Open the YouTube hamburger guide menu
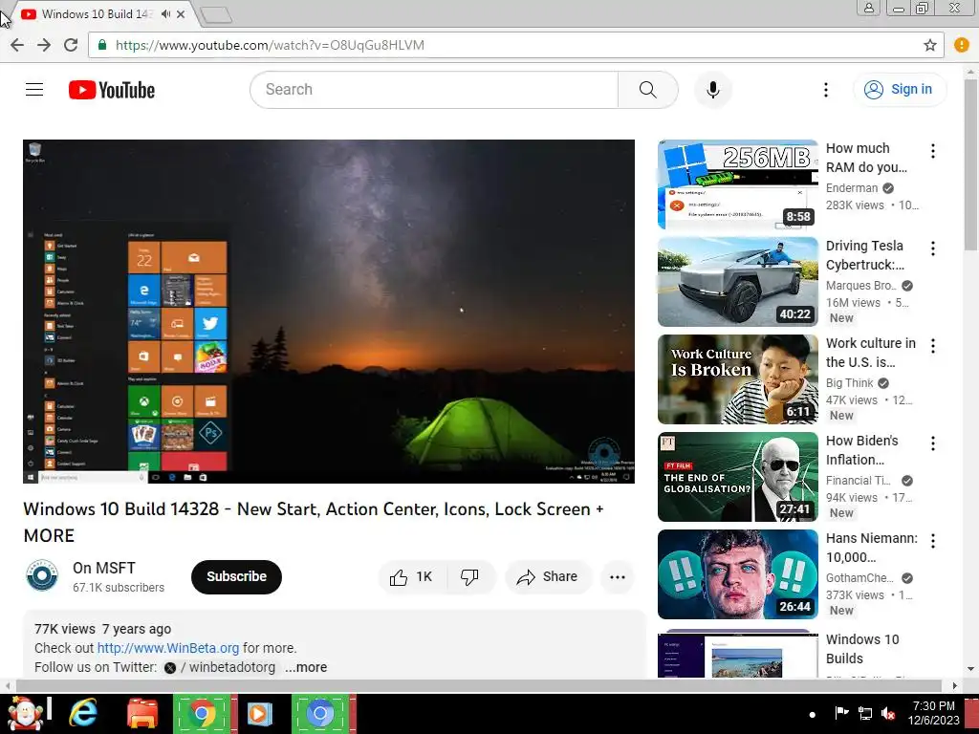Viewport: 979px width, 734px height. 34,90
